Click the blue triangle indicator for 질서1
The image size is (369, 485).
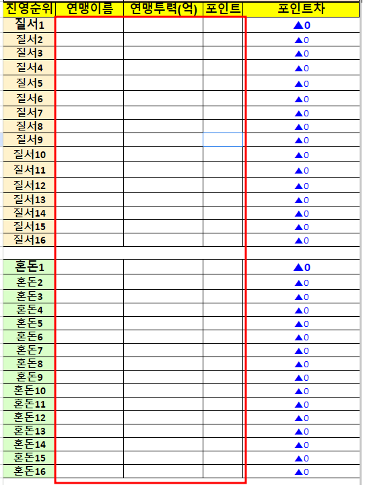tap(298, 26)
